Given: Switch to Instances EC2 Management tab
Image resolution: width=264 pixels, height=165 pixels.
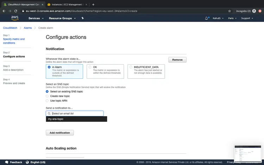Looking at the screenshot, I should (x=67, y=5).
